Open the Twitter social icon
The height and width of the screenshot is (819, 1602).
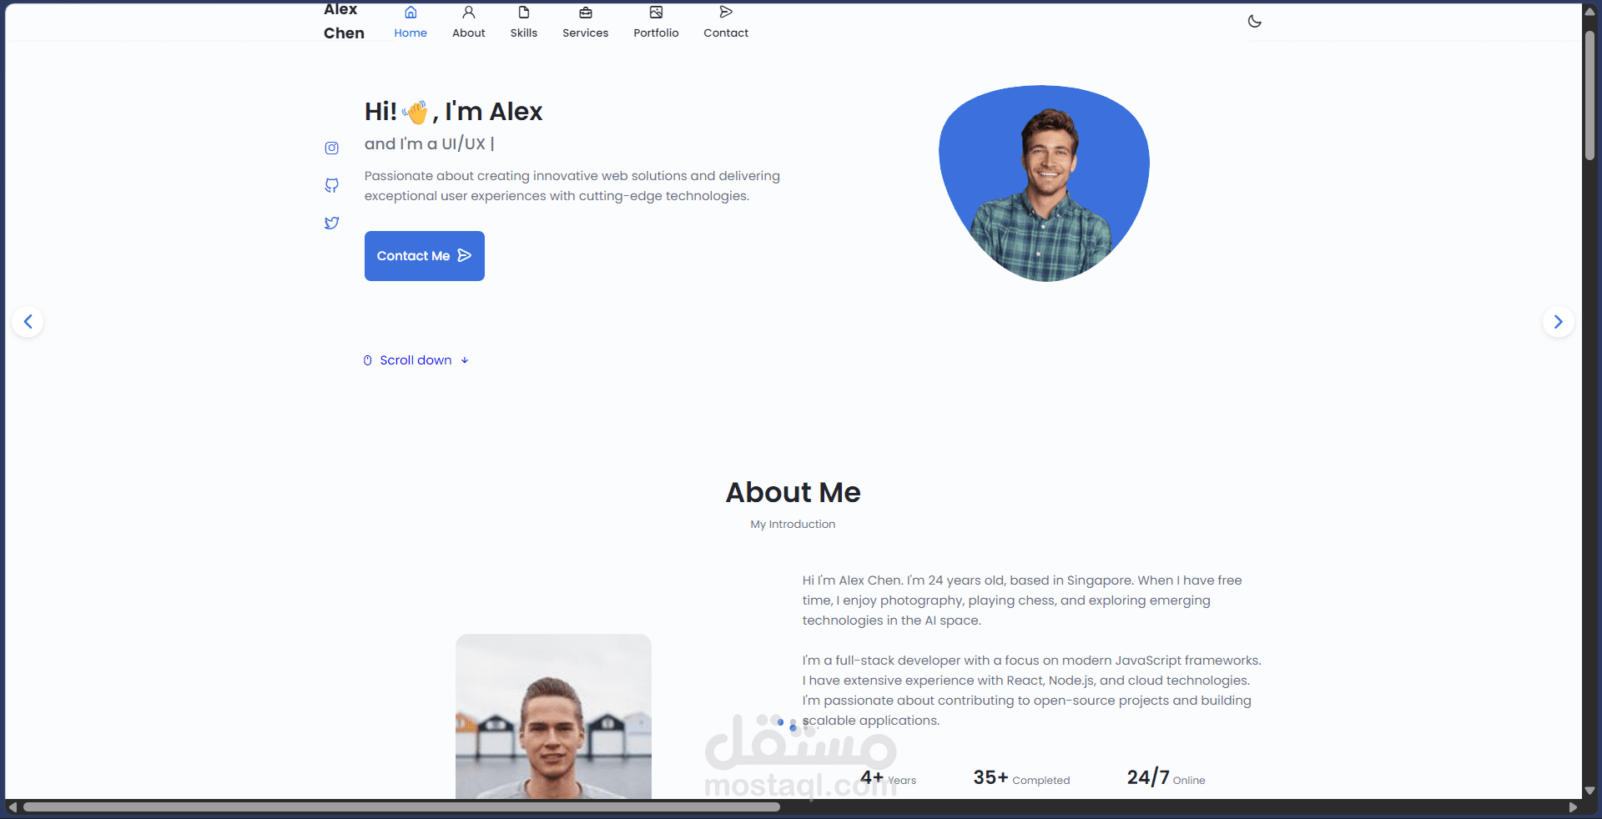332,223
